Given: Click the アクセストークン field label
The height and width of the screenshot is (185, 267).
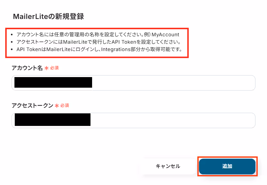Looking at the screenshot, I should coord(32,106).
